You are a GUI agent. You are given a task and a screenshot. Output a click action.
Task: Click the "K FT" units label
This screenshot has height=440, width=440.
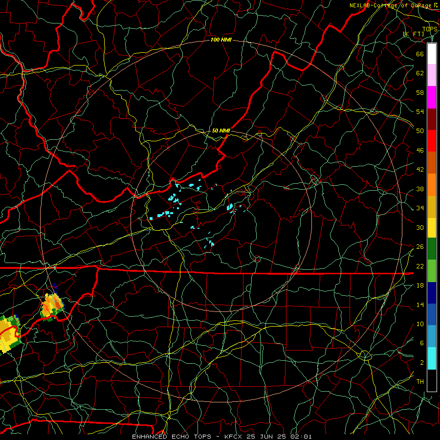(x=414, y=34)
